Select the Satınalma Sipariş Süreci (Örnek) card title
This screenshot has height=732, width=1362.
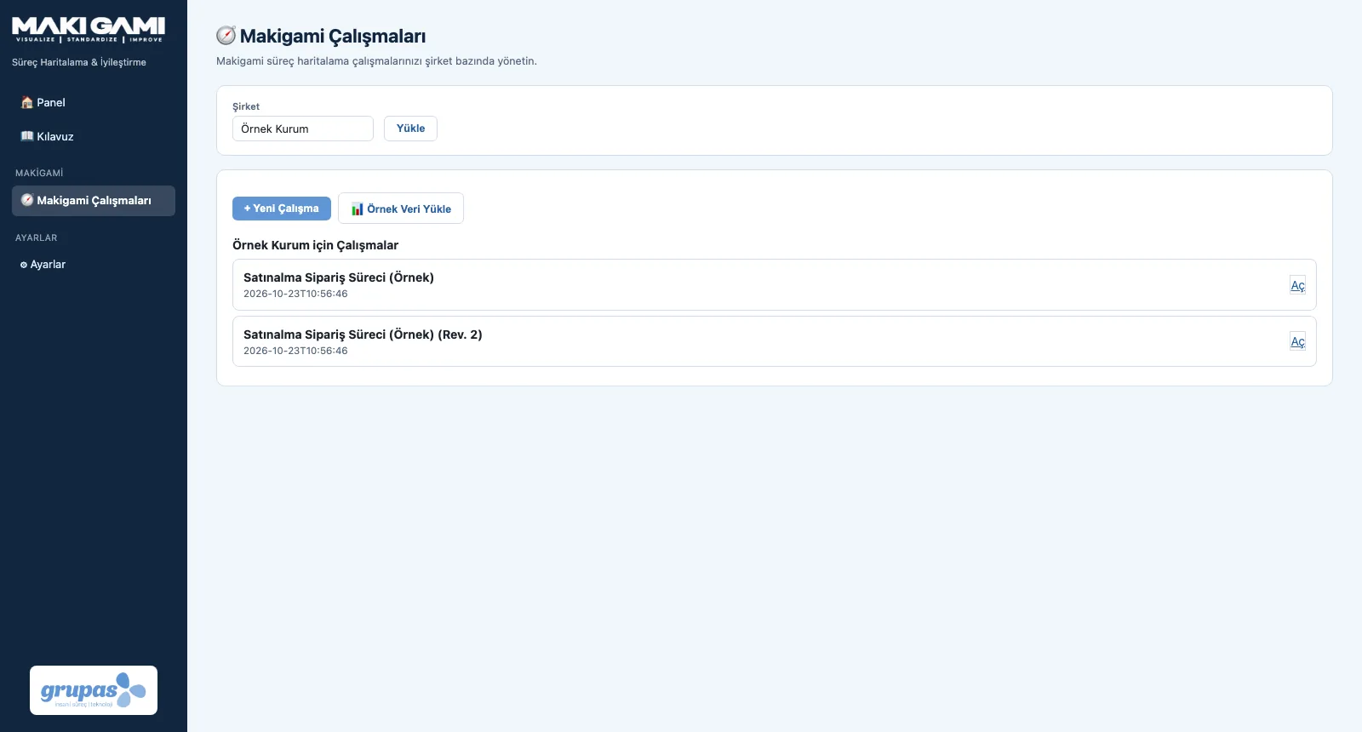(x=339, y=277)
